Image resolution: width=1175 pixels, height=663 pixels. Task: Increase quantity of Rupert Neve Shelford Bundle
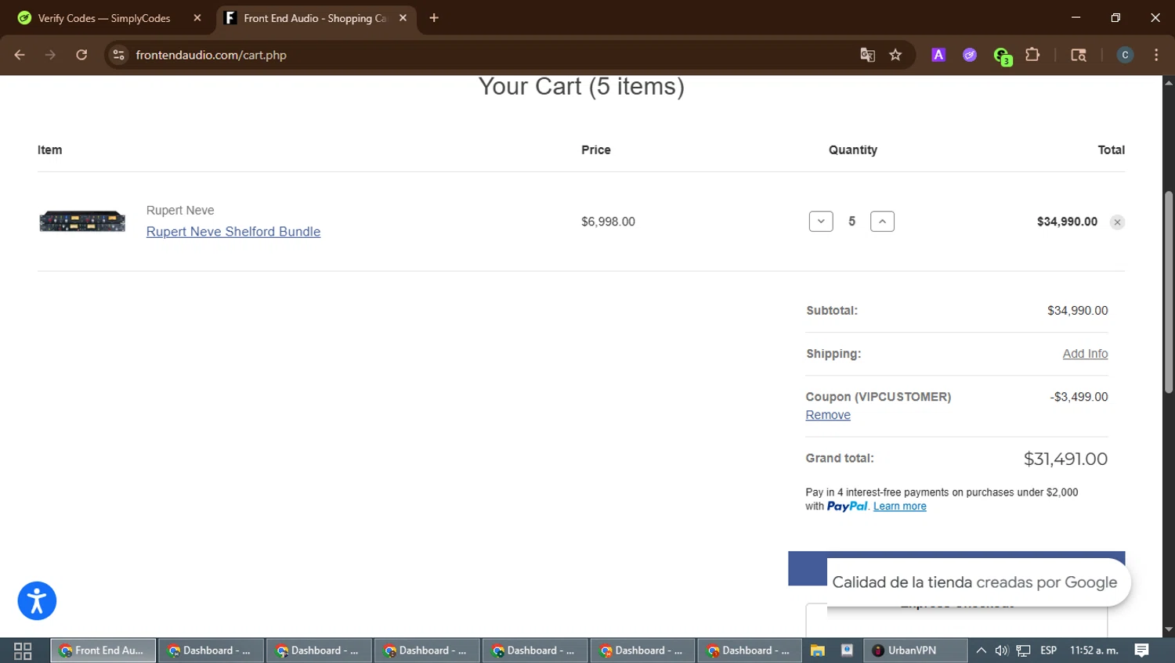(x=882, y=222)
